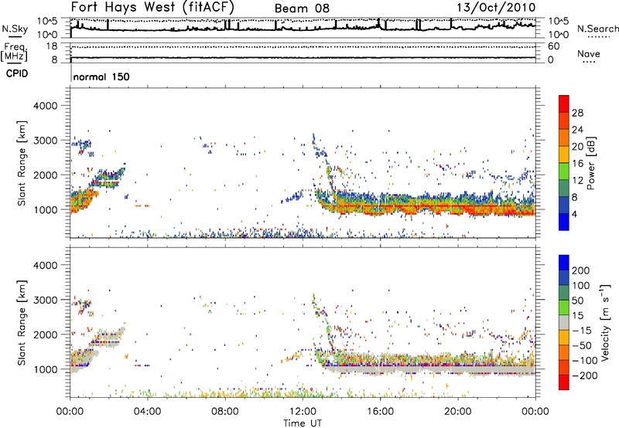Click the '-100' label on Velocity color bar
619x428 pixels.
pyautogui.click(x=585, y=361)
